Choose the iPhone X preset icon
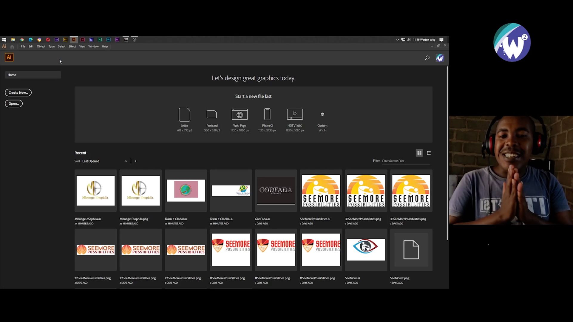 coord(267,114)
